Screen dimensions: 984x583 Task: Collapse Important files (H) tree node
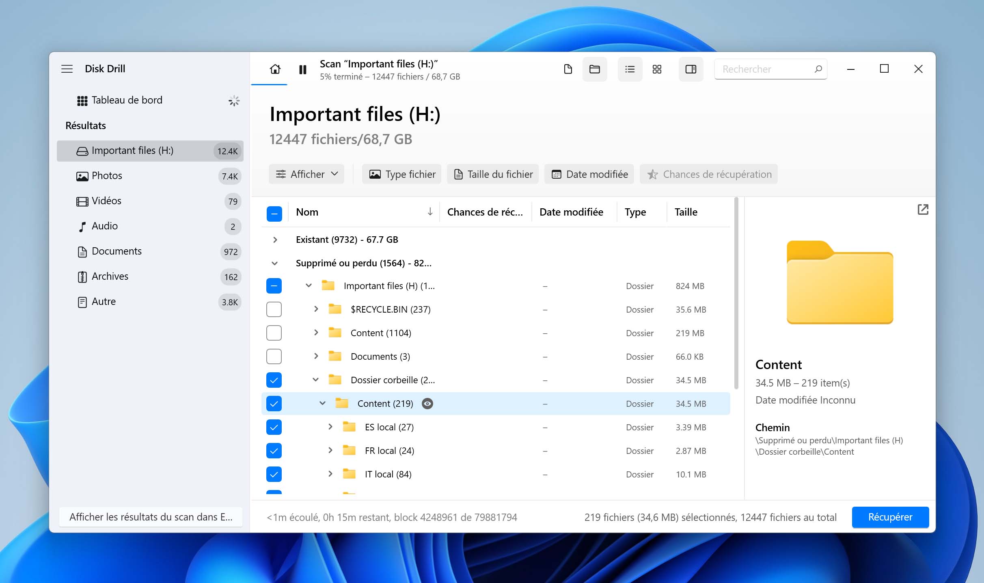309,285
